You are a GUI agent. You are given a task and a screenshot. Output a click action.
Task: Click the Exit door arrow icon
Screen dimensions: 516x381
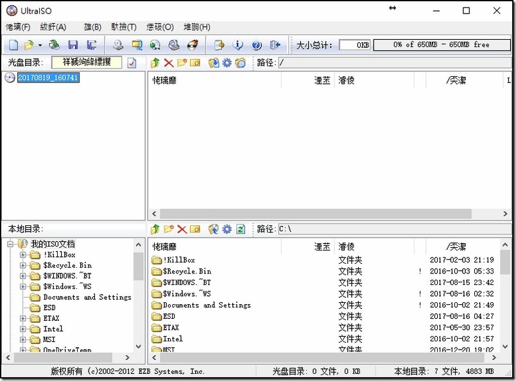275,45
